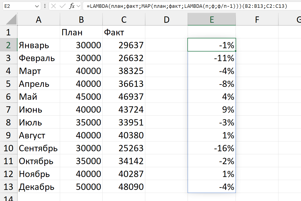Select the Март cell
The height and width of the screenshot is (201, 301).
tap(39, 70)
